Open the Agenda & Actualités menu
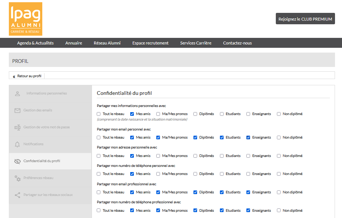The width and height of the screenshot is (342, 218). tap(35, 43)
